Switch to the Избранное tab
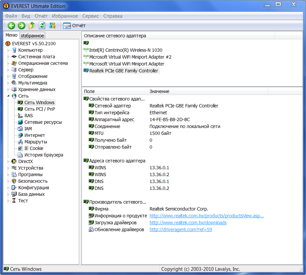 click(33, 36)
